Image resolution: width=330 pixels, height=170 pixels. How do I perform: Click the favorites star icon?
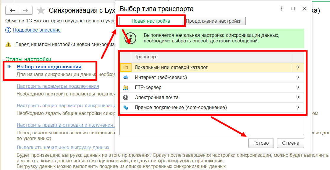point(41,11)
